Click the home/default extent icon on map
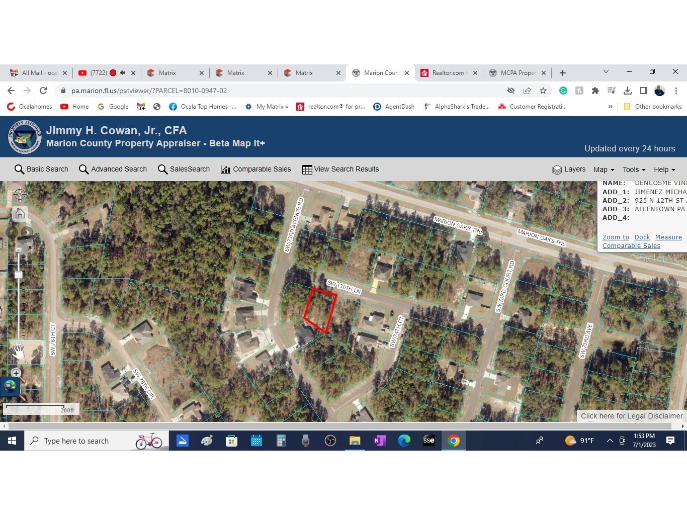 (x=20, y=213)
